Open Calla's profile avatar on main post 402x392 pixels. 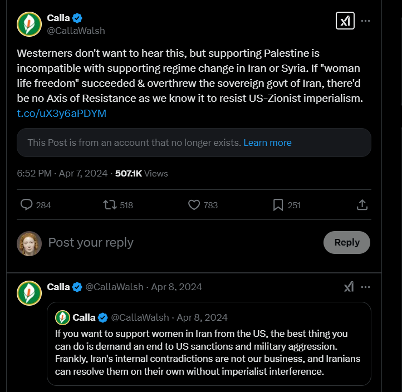(29, 24)
